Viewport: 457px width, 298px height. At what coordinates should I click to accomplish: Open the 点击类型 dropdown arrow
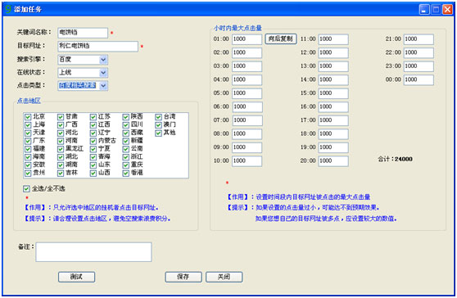[103, 86]
